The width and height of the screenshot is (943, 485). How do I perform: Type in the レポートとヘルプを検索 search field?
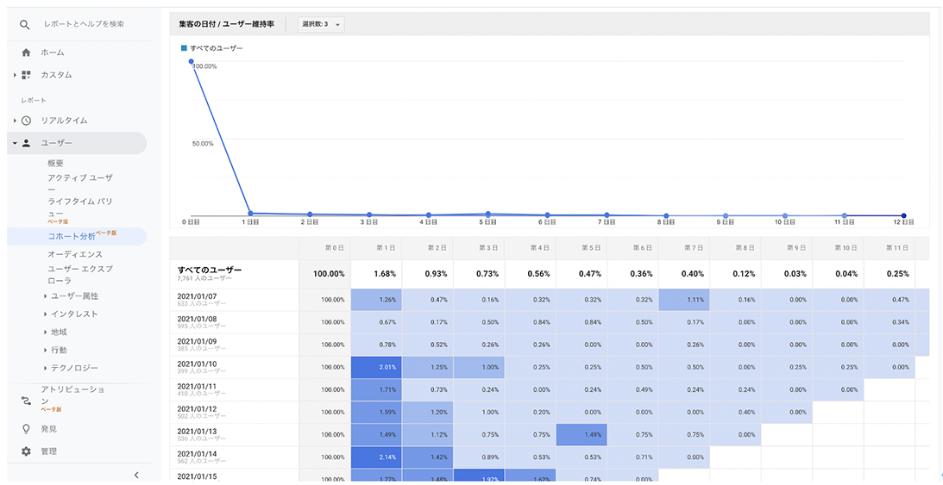85,24
